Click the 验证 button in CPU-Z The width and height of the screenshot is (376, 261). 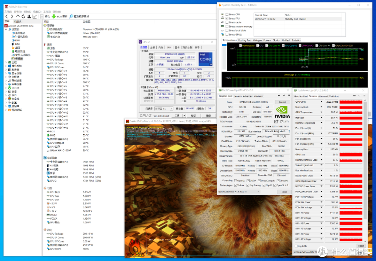pyautogui.click(x=194, y=116)
